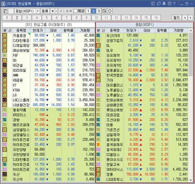Click the 등락률 column header in right table
The image size is (195, 184).
pos(162,31)
